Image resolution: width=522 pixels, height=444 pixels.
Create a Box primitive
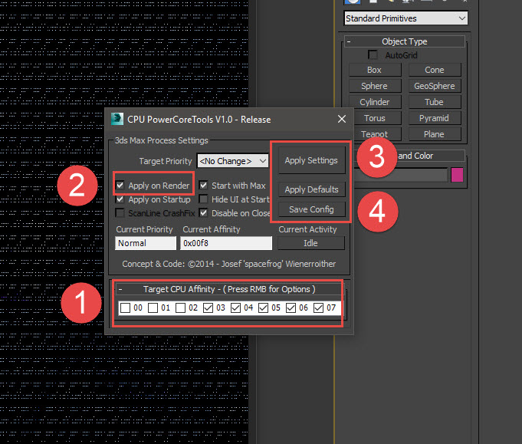click(x=375, y=70)
